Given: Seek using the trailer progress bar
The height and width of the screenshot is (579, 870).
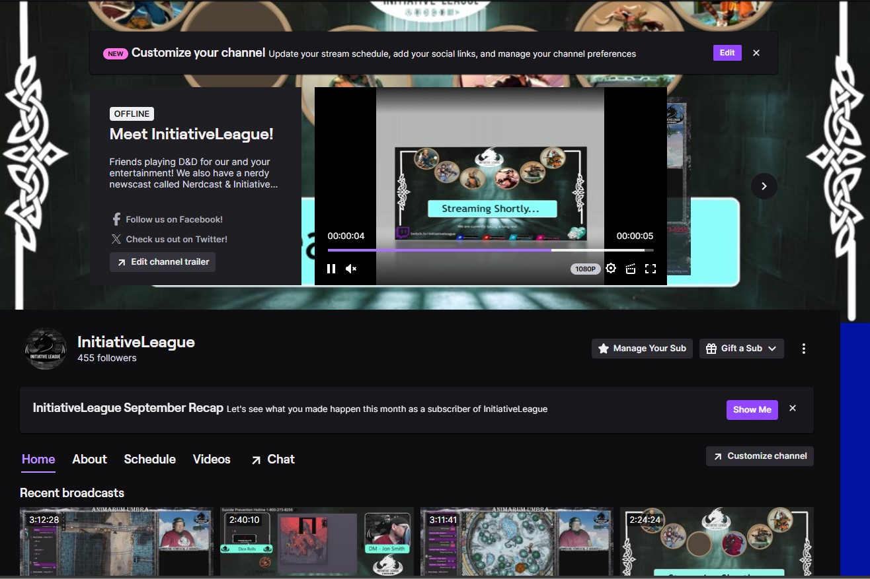Looking at the screenshot, I should (x=491, y=250).
